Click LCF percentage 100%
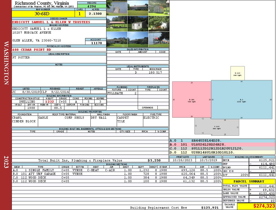The height and width of the screenshot is (210, 276). pos(244,175)
